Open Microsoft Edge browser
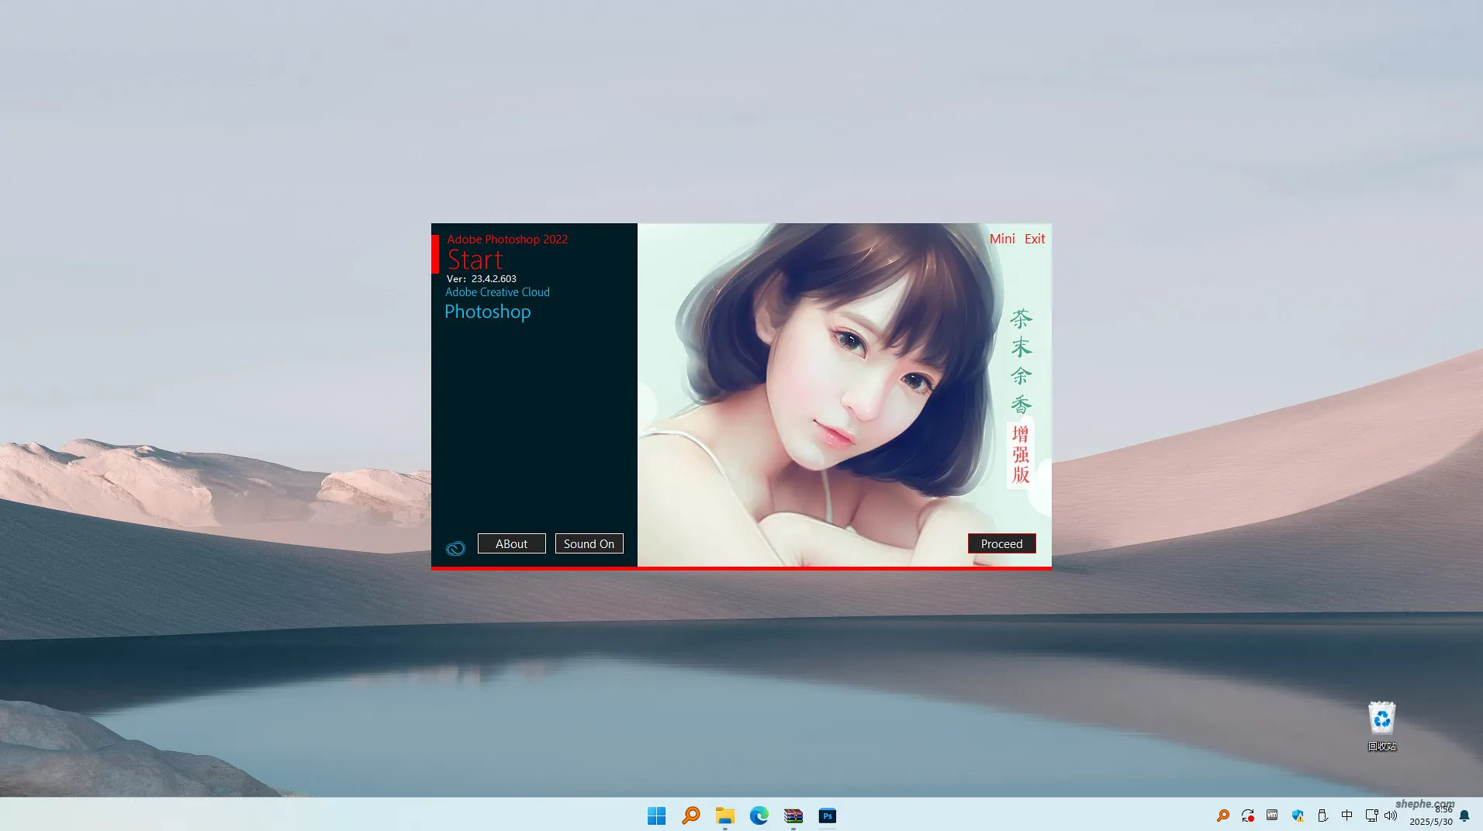 pos(759,815)
